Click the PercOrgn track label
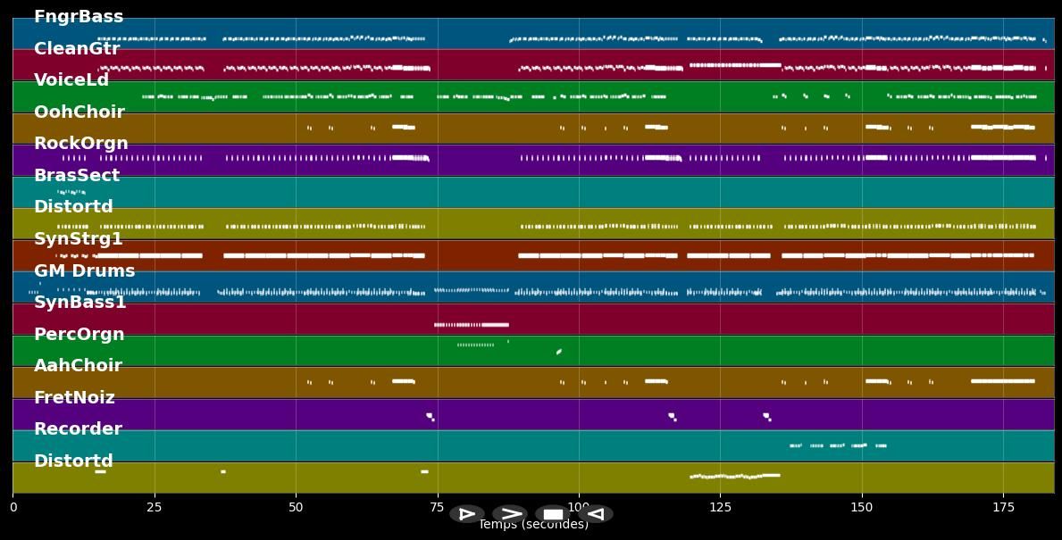The height and width of the screenshot is (540, 1062). (x=79, y=335)
